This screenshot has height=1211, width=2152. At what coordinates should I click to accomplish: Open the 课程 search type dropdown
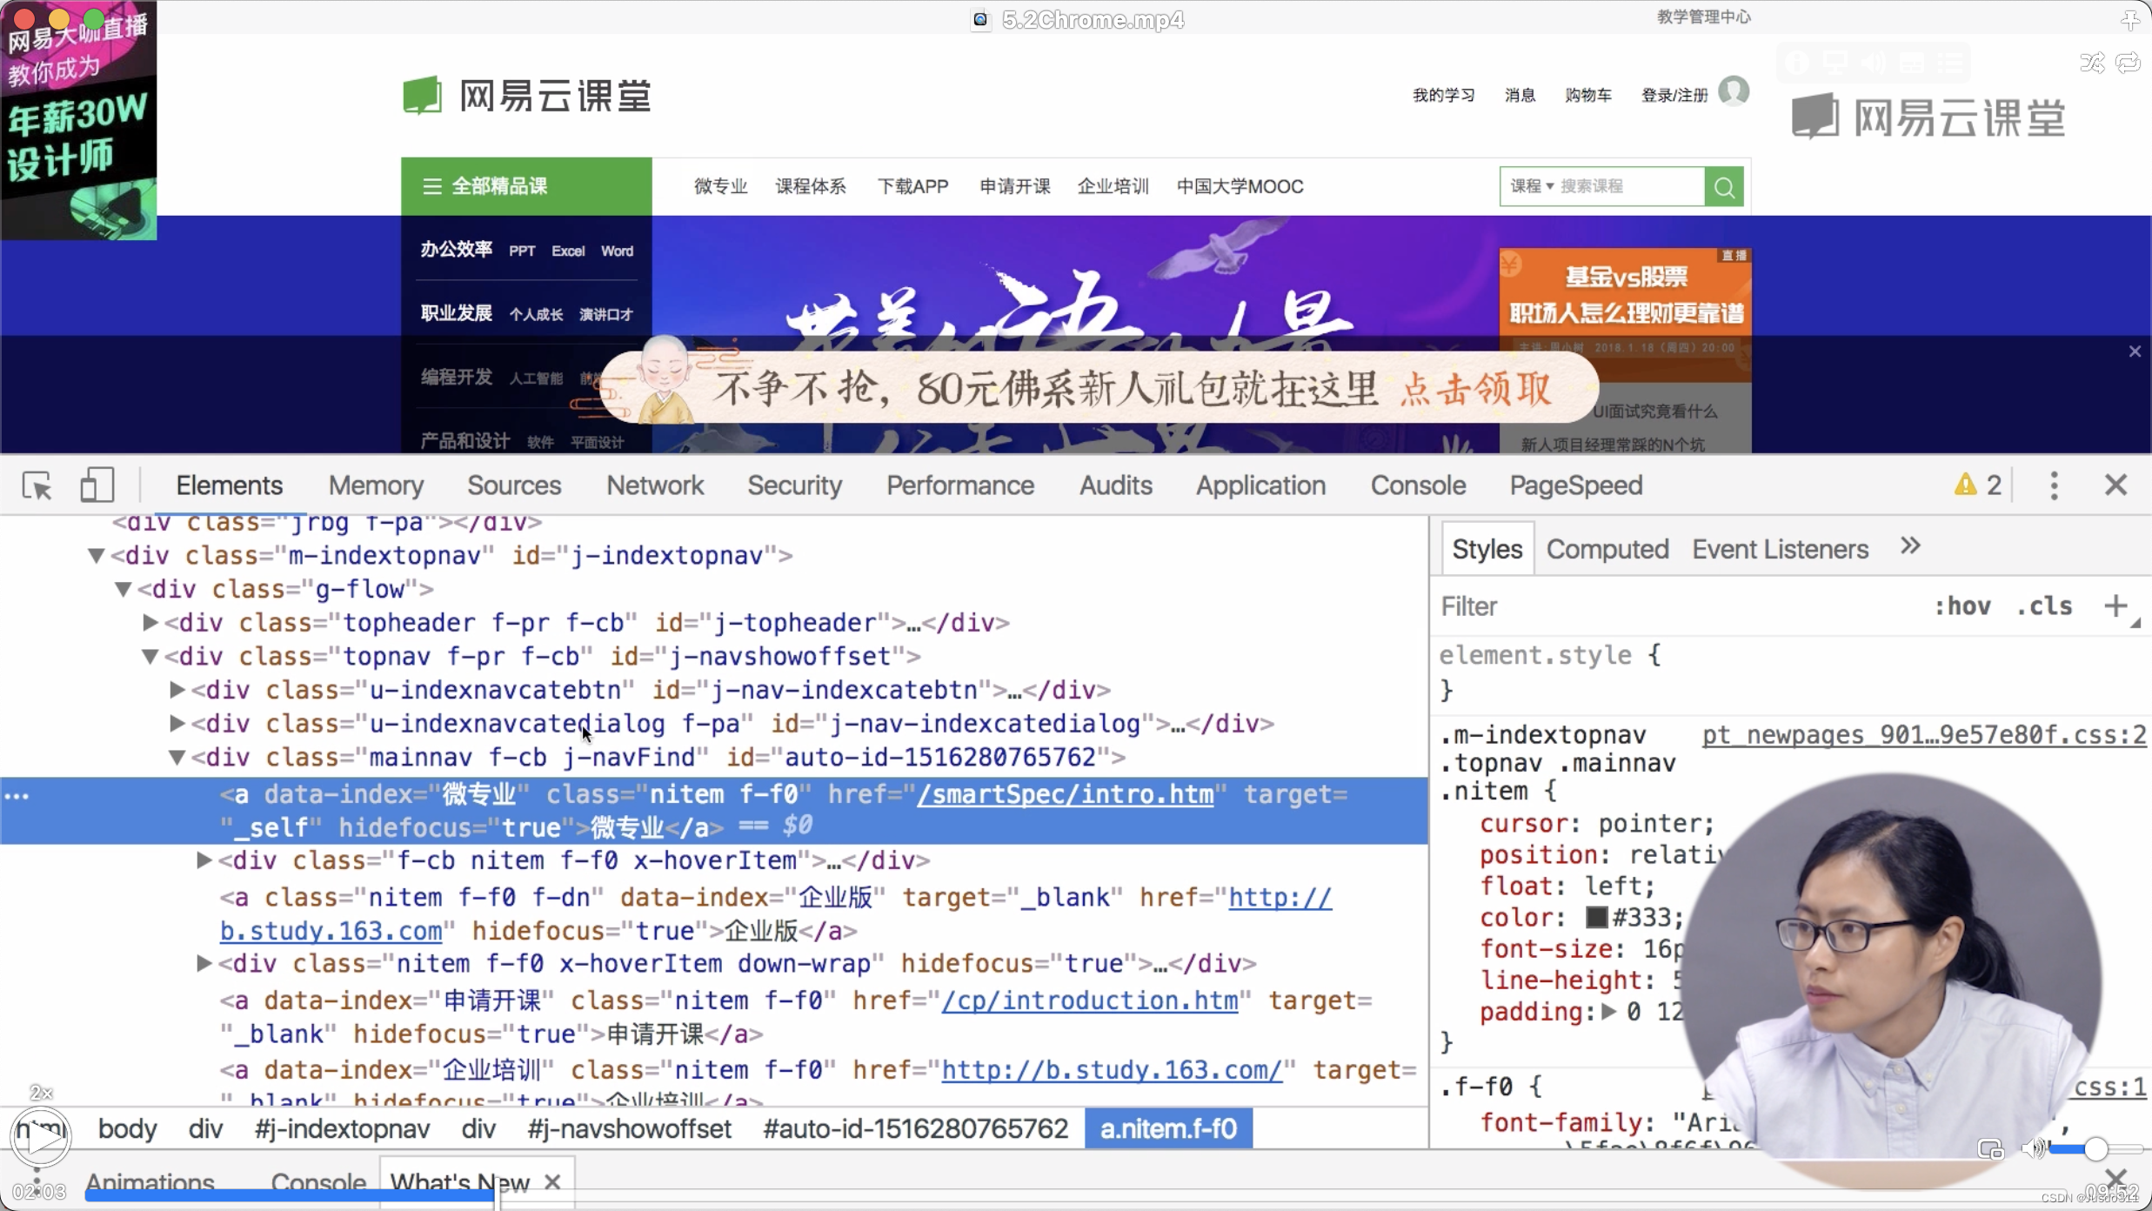(1532, 186)
